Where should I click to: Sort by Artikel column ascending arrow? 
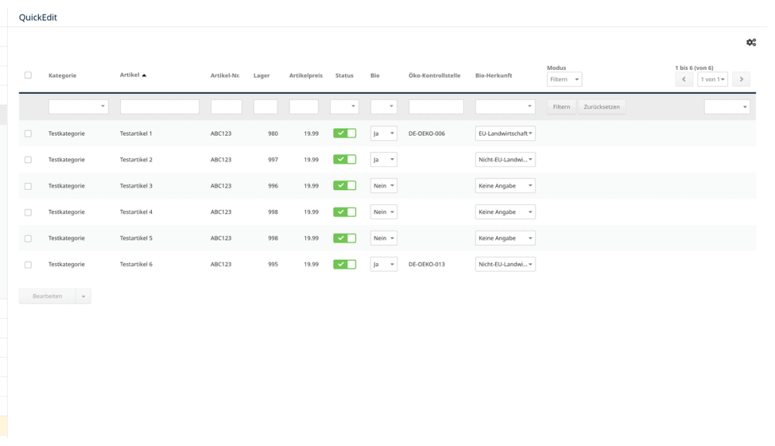144,75
